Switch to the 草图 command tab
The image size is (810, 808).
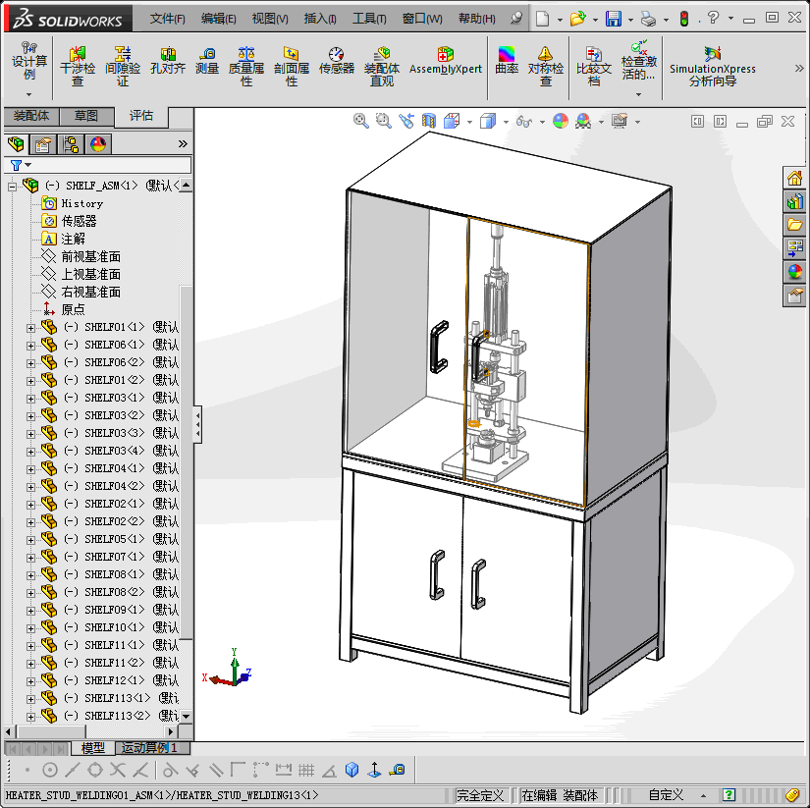[86, 116]
